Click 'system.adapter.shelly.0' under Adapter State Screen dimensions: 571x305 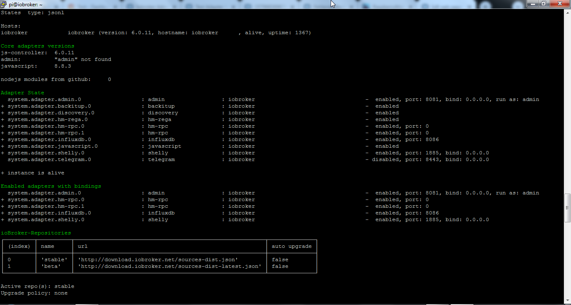46,153
